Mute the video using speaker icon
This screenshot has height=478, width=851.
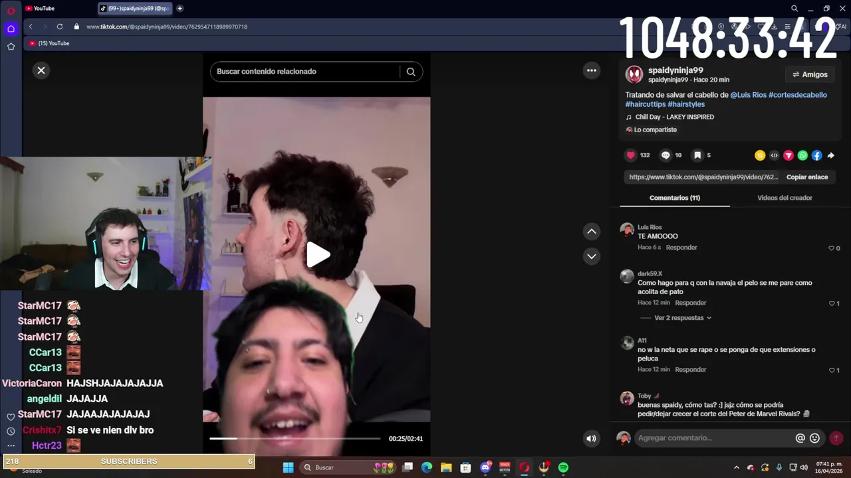coord(591,438)
